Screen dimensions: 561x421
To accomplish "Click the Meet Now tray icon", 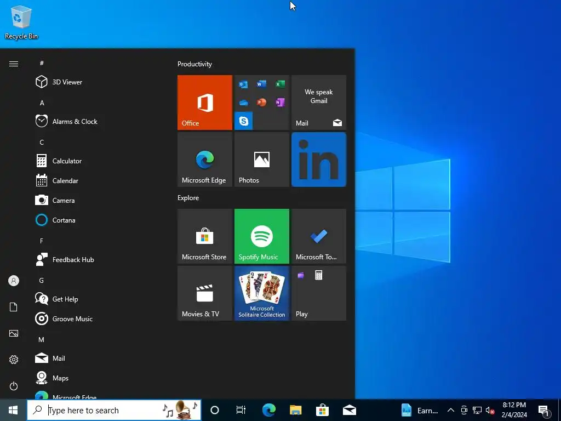I will coord(464,410).
